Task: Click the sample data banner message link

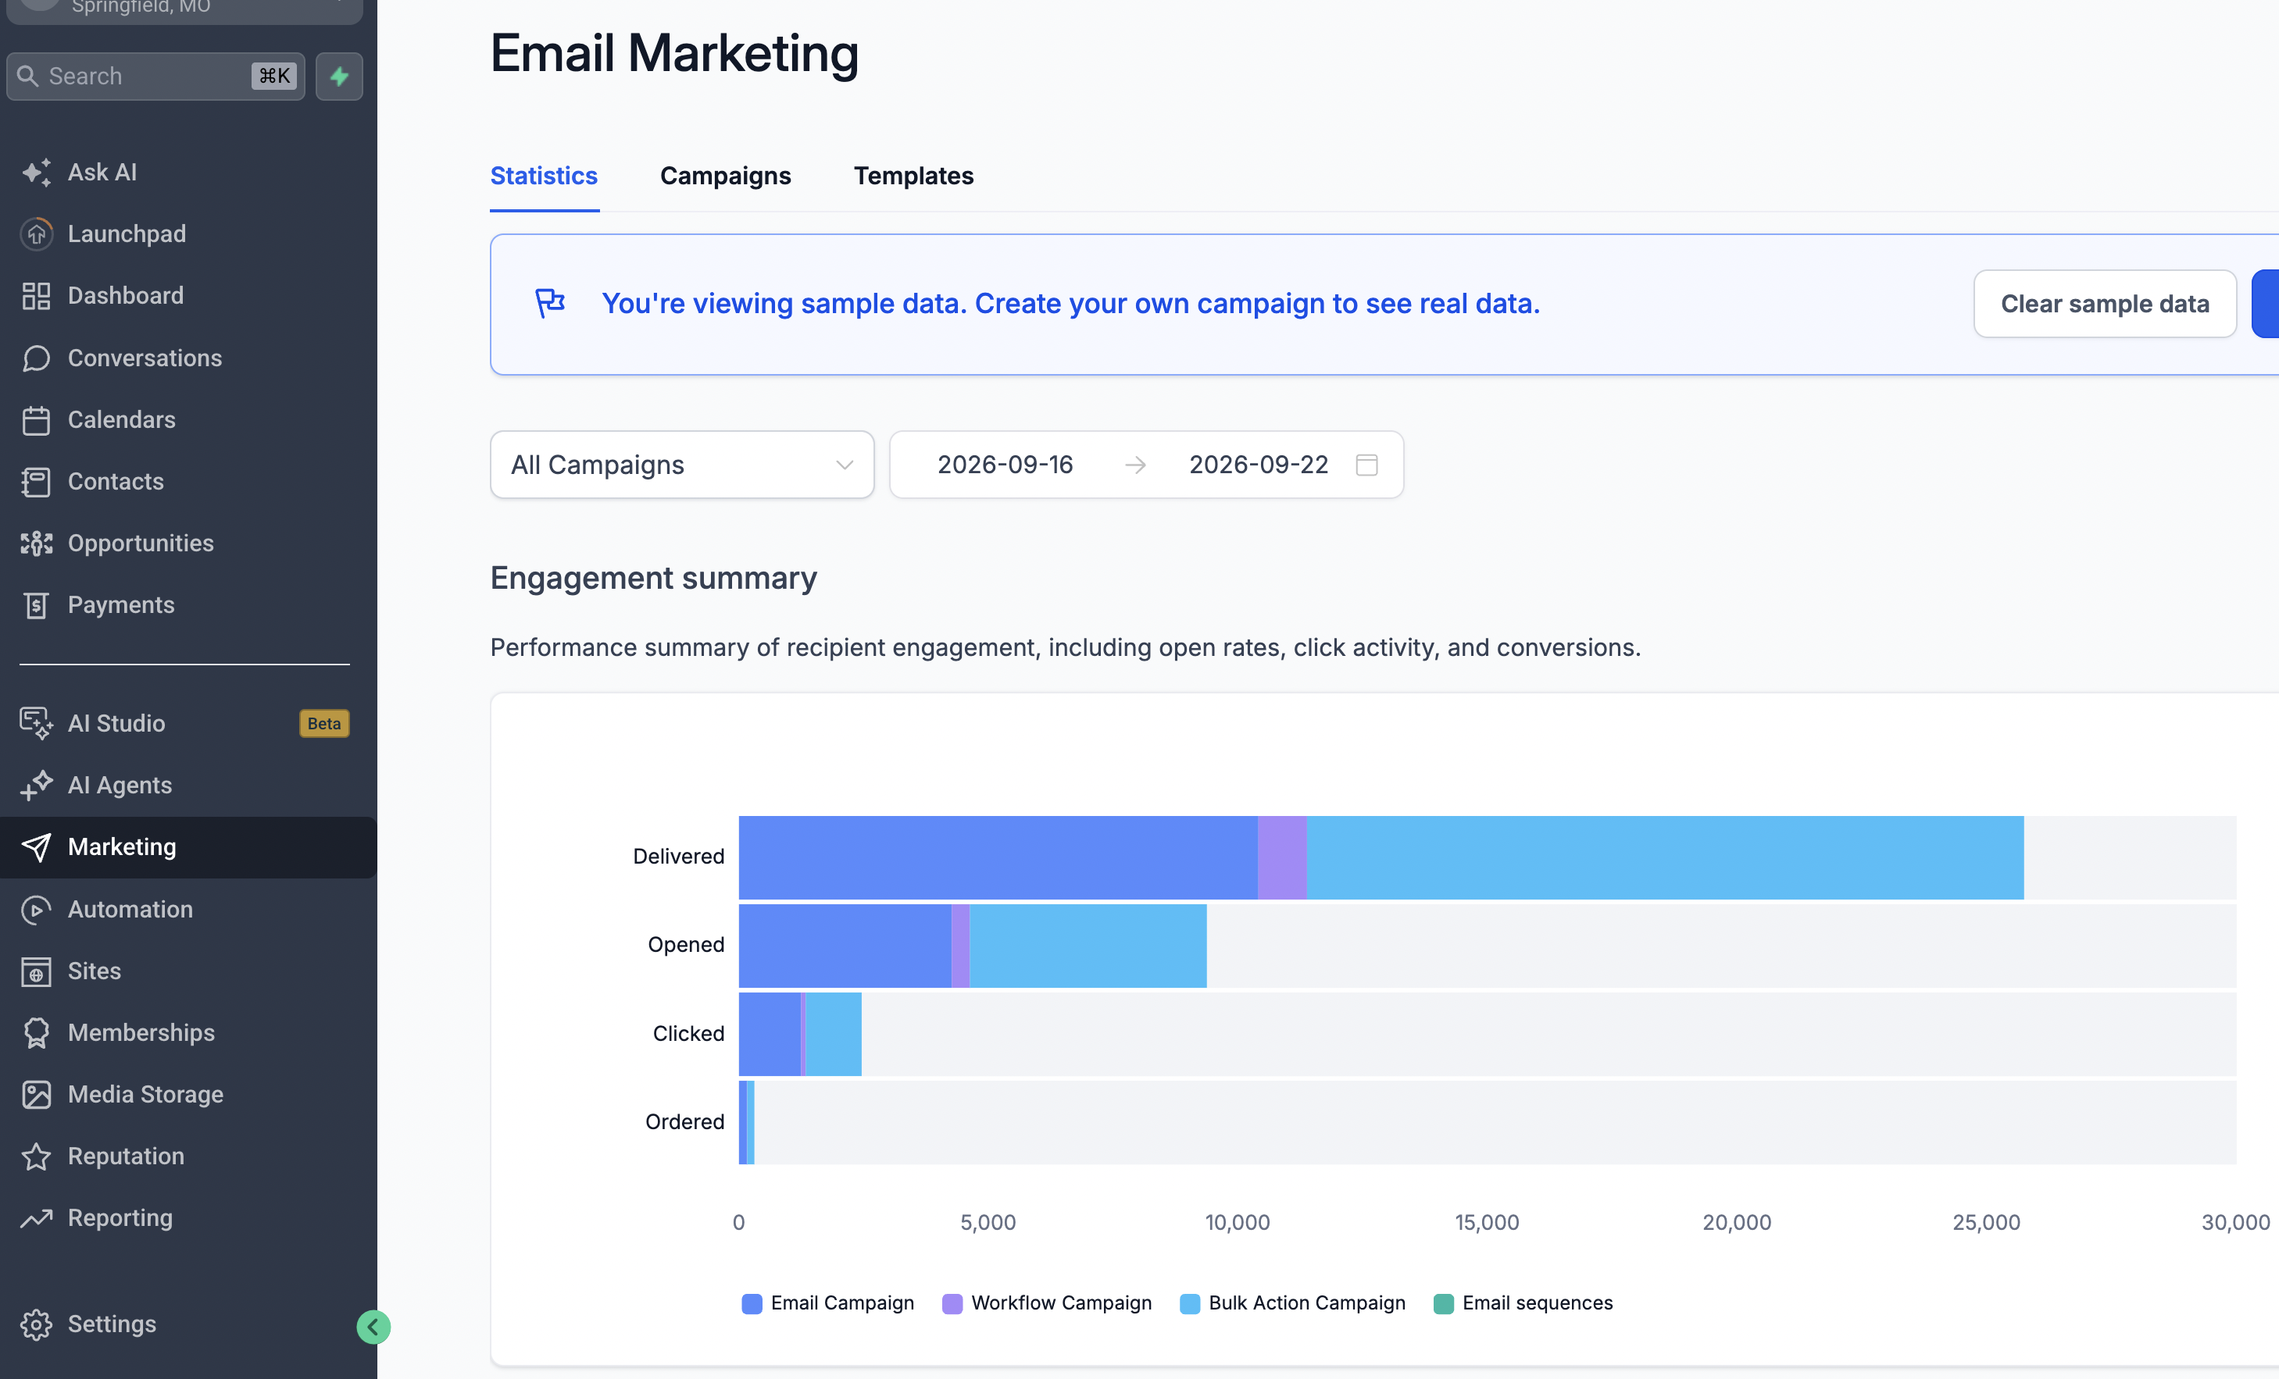Action: [x=1070, y=303]
